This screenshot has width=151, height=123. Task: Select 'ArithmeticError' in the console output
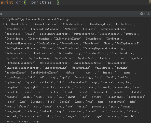tap(17, 24)
